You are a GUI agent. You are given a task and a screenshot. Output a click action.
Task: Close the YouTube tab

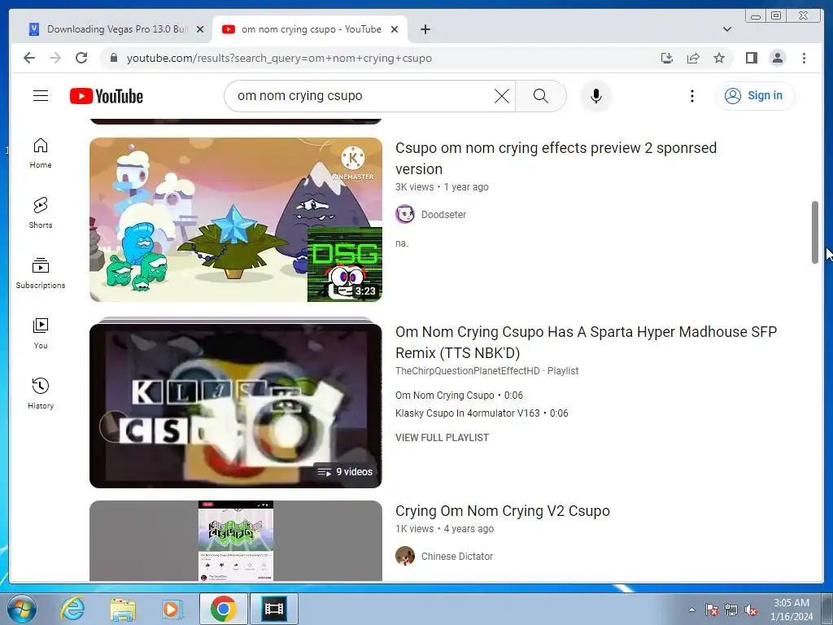[x=395, y=29]
